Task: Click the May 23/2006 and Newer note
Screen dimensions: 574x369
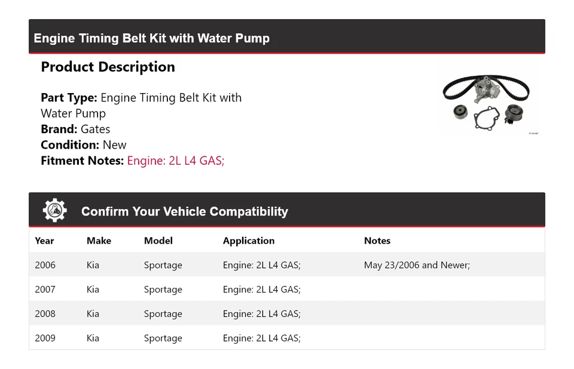Action: pyautogui.click(x=417, y=265)
